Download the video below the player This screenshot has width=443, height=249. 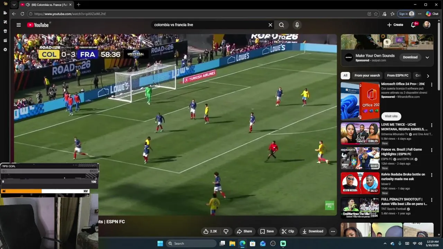(x=313, y=231)
